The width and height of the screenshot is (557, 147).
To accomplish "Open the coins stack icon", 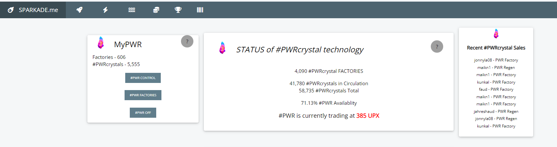I will (x=156, y=10).
